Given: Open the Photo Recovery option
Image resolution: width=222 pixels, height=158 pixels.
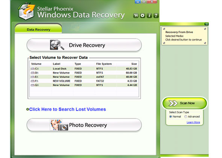Looking at the screenshot, I should 84,125.
